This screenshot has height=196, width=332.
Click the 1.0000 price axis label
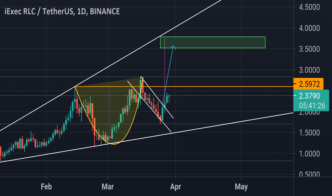[309, 154]
